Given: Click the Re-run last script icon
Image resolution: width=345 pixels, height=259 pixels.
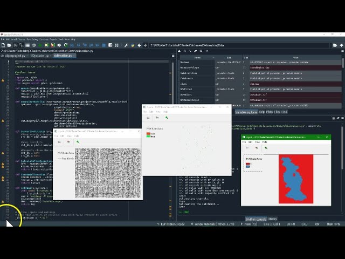Looking at the screenshot, I should click(66, 45).
